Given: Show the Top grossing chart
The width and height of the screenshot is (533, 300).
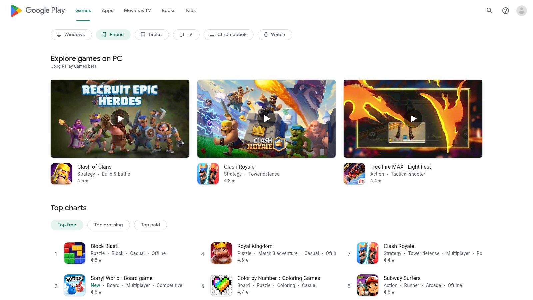Looking at the screenshot, I should pos(108,225).
